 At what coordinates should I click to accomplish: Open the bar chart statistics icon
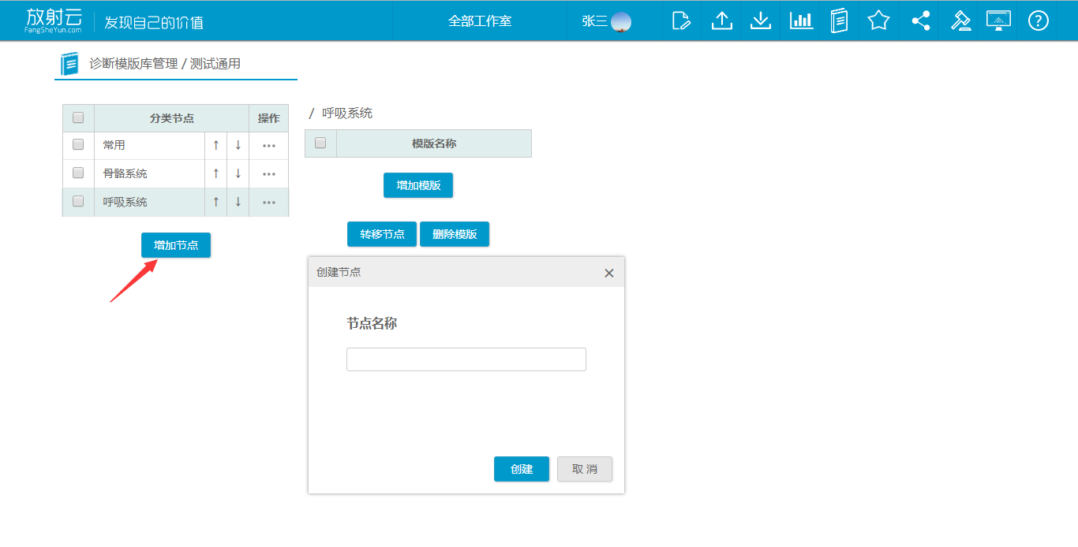point(801,20)
